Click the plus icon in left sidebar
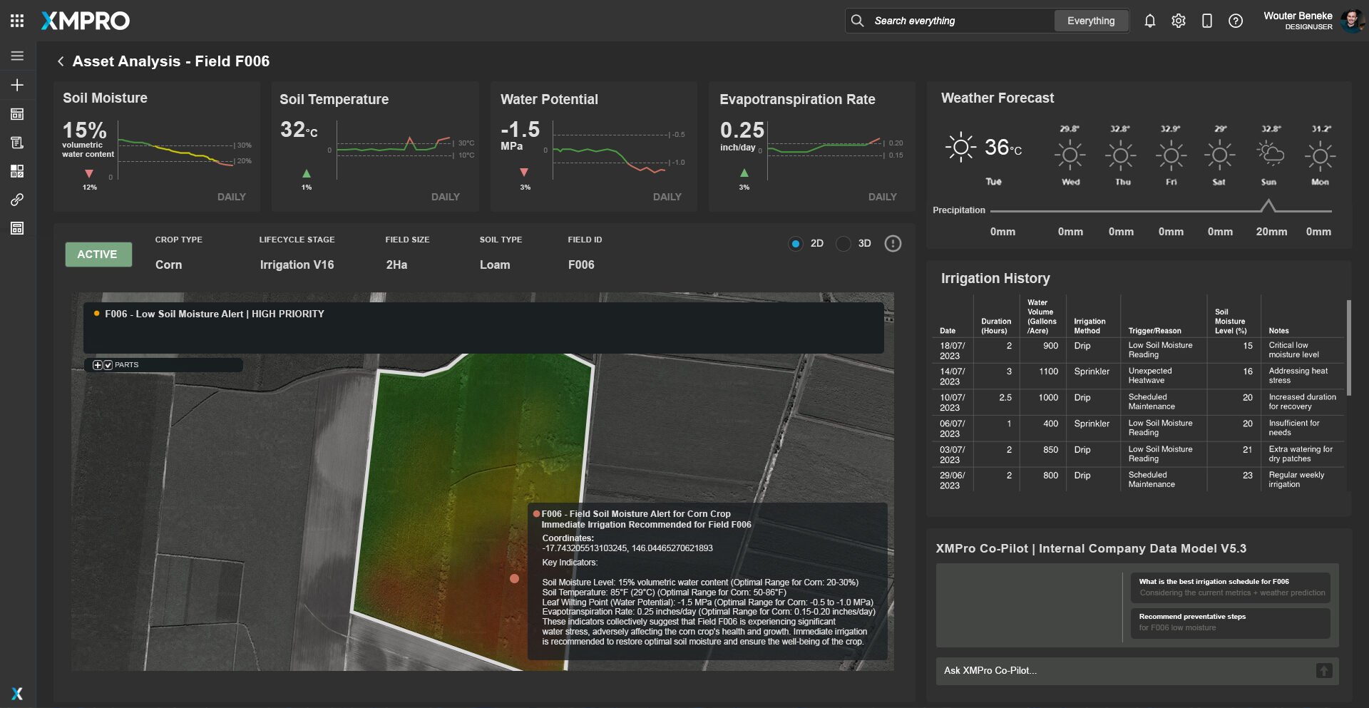Screen dimensions: 1369x708 [x=17, y=85]
